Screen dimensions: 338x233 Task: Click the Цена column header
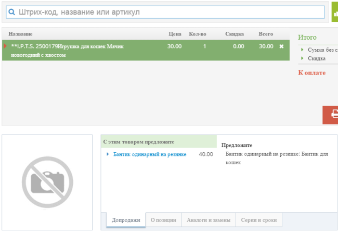[175, 34]
